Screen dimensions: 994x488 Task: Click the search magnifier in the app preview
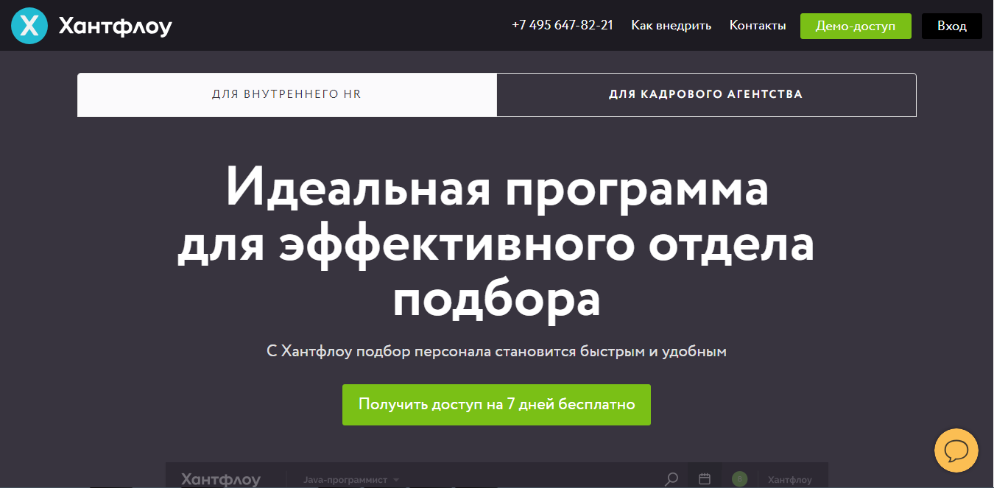669,478
